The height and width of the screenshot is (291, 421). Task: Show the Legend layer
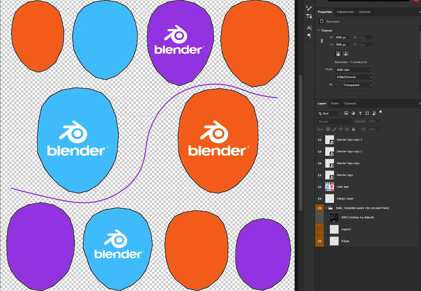(x=319, y=229)
